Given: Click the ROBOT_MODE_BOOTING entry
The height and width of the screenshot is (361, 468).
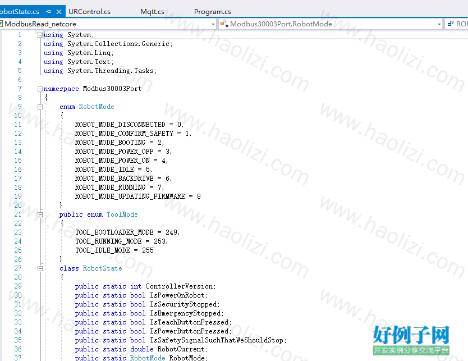Looking at the screenshot, I should [110, 143].
